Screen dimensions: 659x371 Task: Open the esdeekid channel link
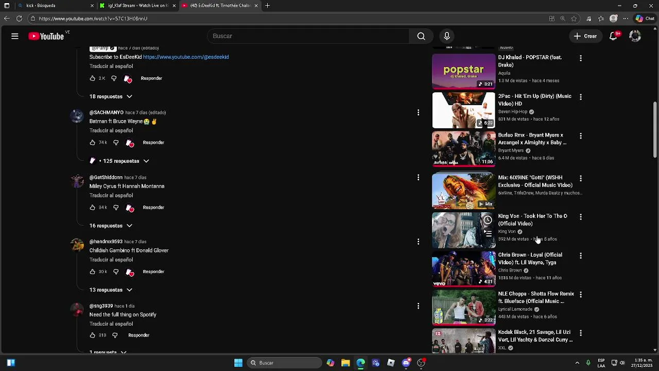(x=186, y=57)
